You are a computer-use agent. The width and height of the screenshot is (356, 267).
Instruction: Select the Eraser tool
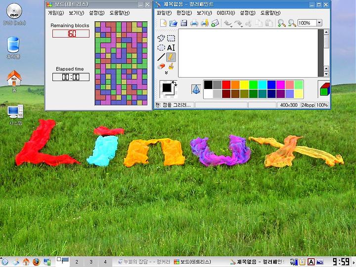point(161,67)
